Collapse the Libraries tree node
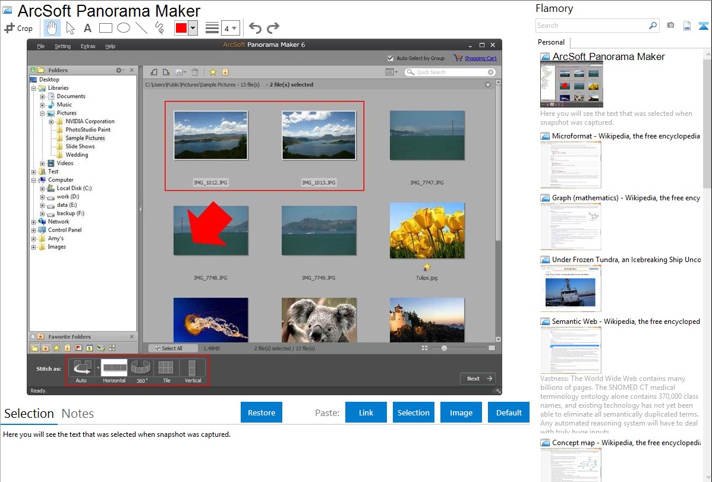Viewport: 712px width, 482px height. (x=34, y=88)
